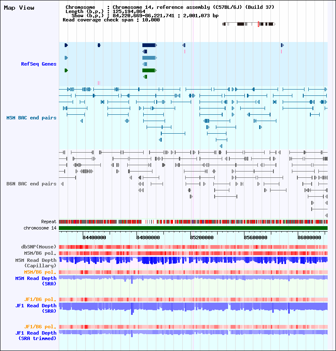Click the 86000000 ruler label
Viewport: 336px width, 351px height.
(x=309, y=238)
